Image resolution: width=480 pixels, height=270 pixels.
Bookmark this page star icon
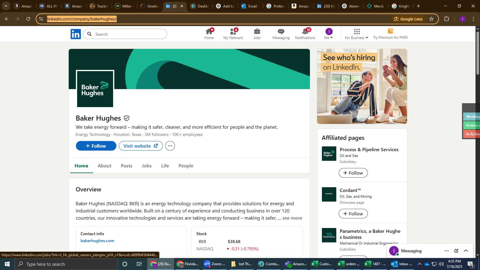click(431, 19)
